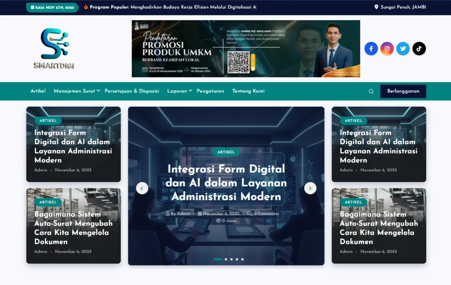This screenshot has width=451, height=285.
Task: Go to previous slide arrow
Action: [142, 188]
